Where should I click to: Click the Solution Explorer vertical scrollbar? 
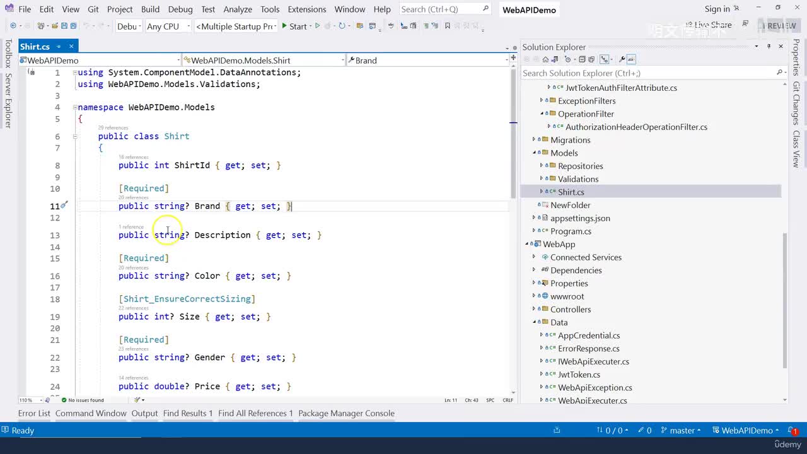coord(785,301)
